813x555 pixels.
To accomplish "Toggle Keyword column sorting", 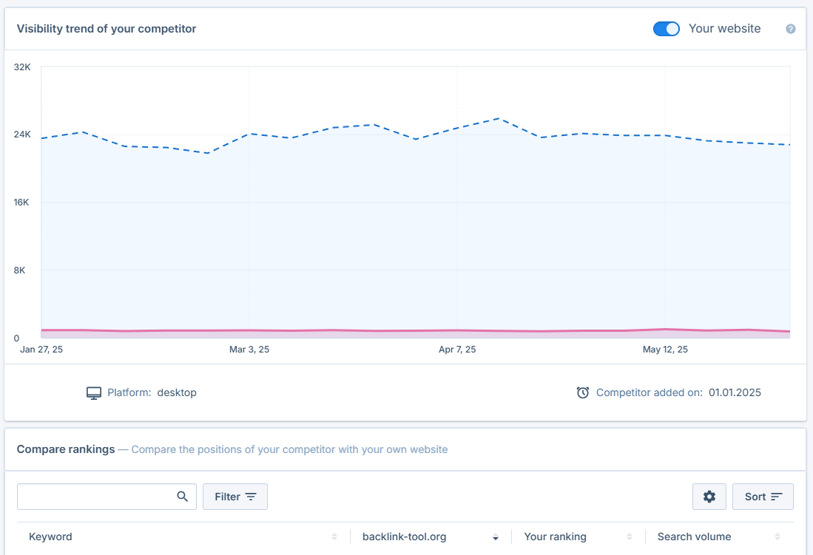I will 334,536.
